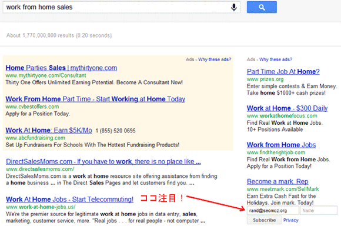Open 'Work from Home Jobs' sidebar ad
Screen dimensions: 341x229
tap(281, 145)
